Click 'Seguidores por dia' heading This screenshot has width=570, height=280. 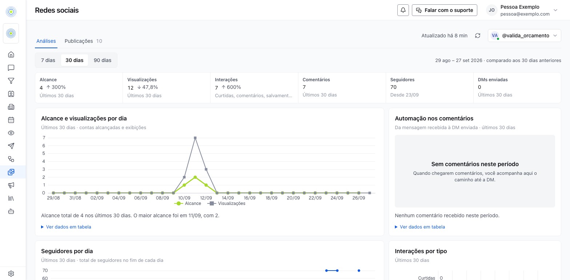pos(67,251)
